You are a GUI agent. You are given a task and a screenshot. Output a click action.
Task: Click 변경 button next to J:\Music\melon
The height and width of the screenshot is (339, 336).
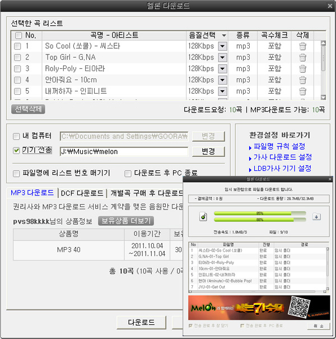208,151
